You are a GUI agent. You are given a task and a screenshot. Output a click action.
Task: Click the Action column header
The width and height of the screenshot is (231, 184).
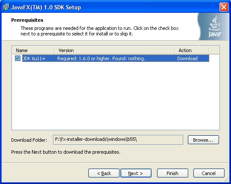192,50
